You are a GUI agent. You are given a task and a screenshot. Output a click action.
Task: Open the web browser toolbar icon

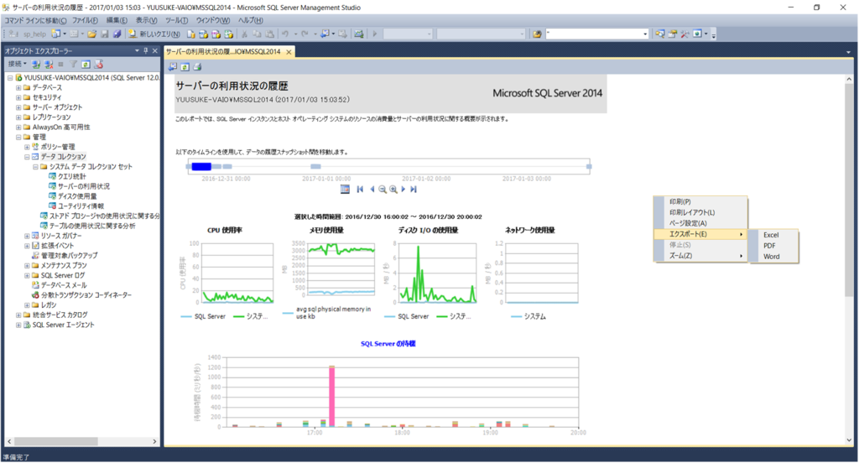[697, 34]
